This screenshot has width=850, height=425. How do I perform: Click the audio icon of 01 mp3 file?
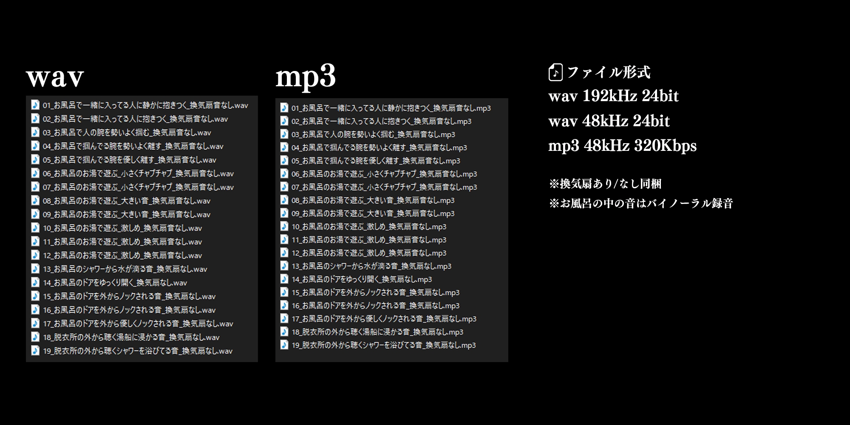coord(284,108)
